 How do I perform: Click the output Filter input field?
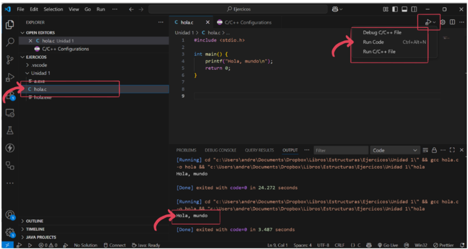(x=340, y=150)
